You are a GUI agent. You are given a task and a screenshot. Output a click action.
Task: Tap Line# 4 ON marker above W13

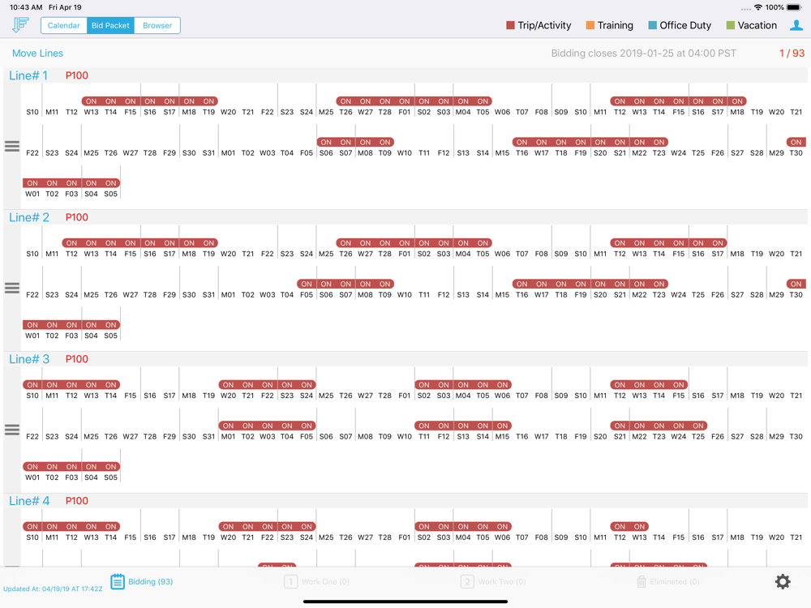tap(639, 526)
